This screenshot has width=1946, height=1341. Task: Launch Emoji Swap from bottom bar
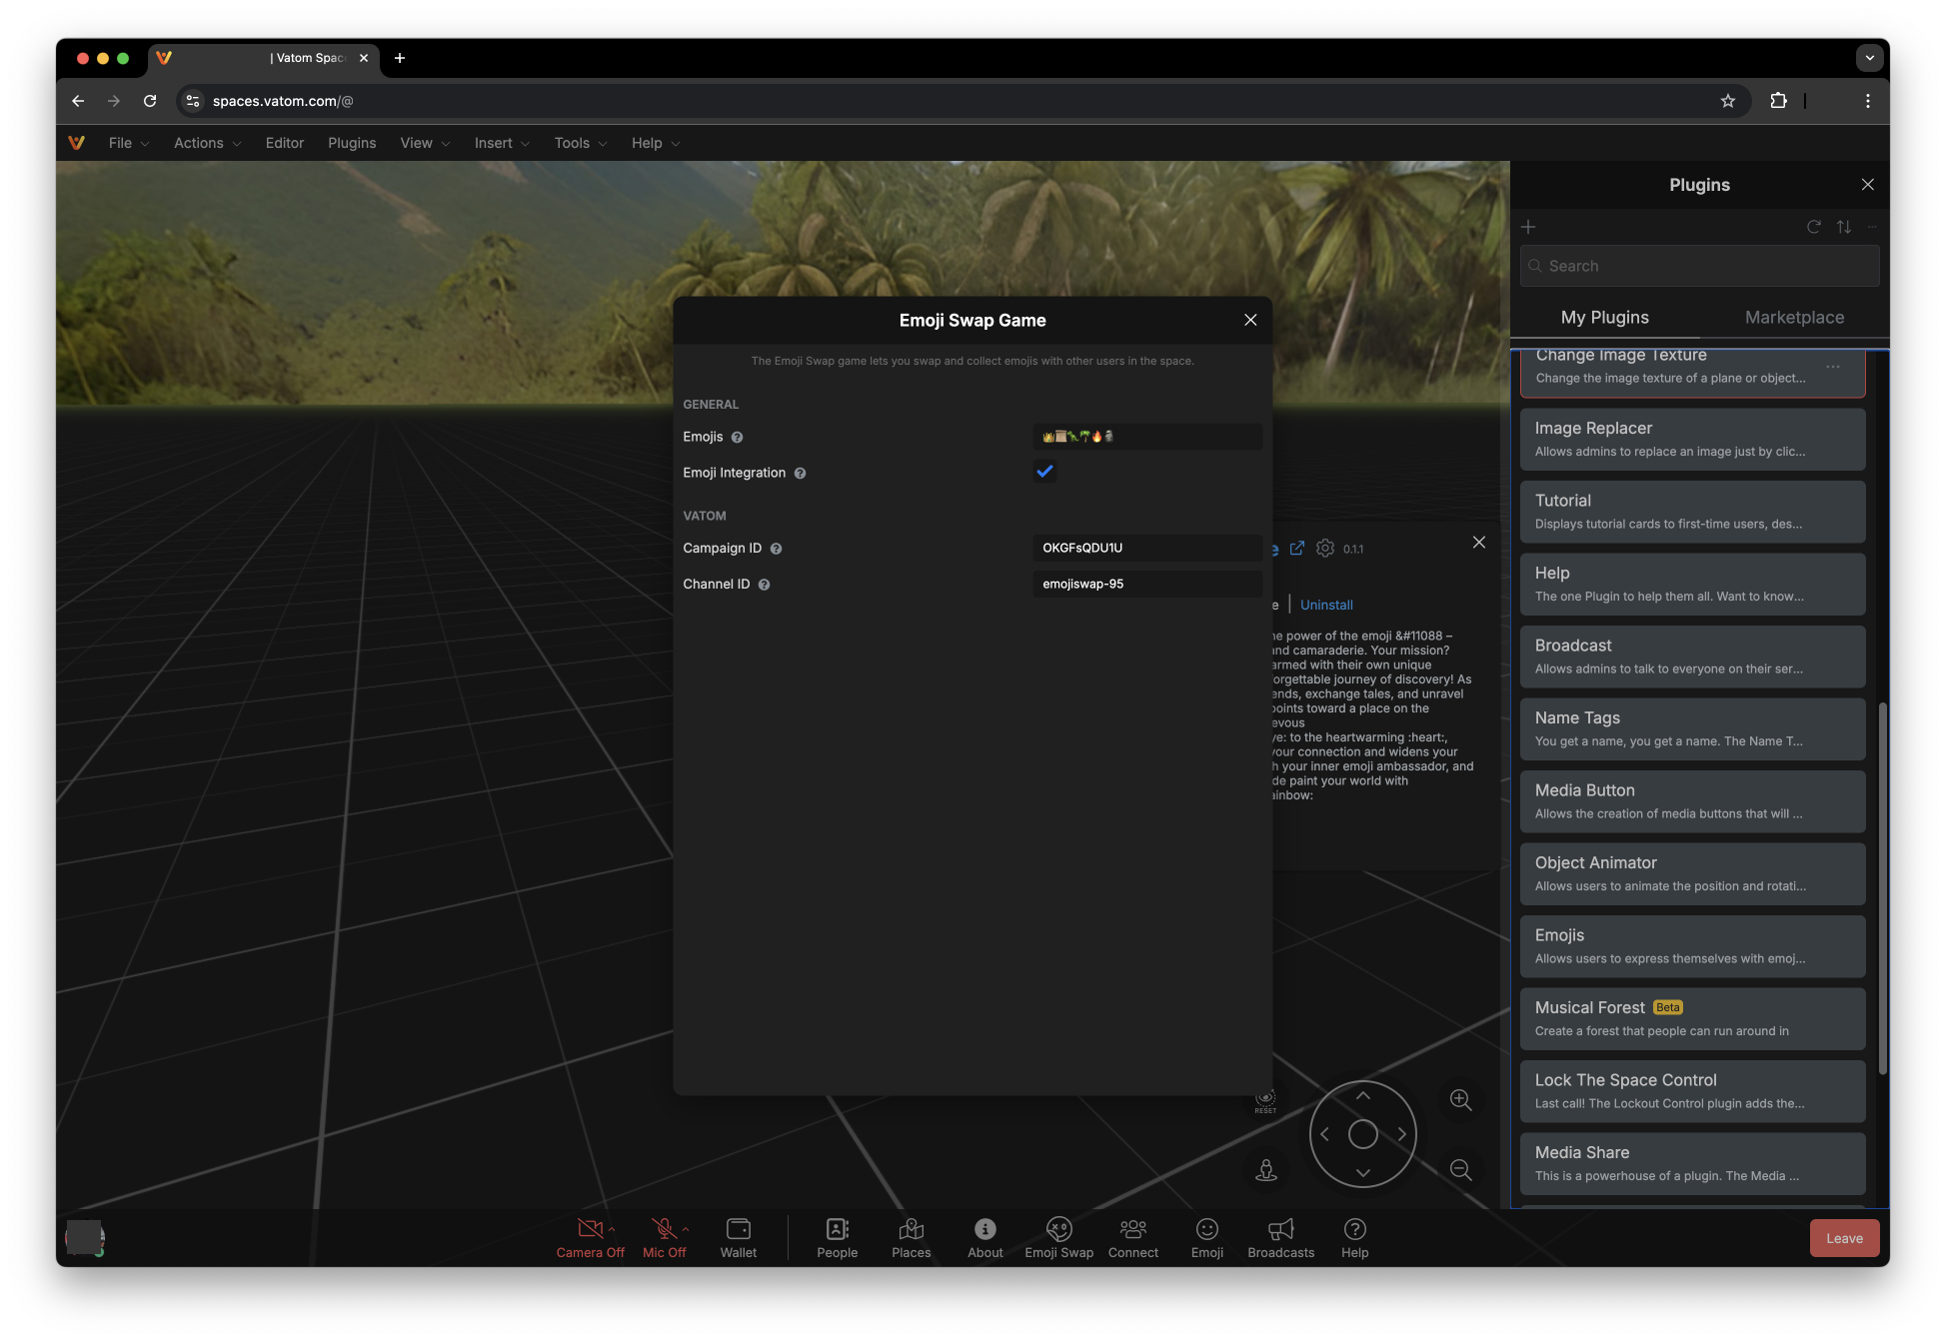(1059, 1238)
